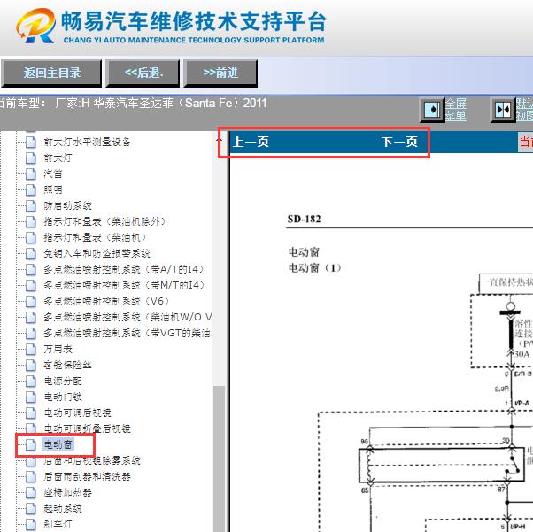533x532 pixels.
Task: Click the 全屏菜单 link
Action: pos(456,110)
